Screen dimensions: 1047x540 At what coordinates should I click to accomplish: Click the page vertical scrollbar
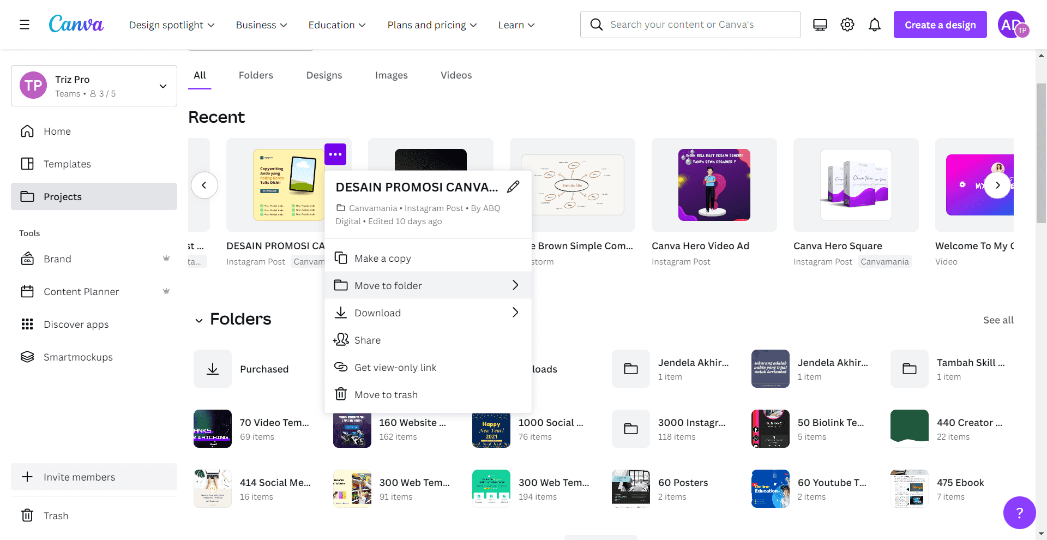tap(1041, 153)
